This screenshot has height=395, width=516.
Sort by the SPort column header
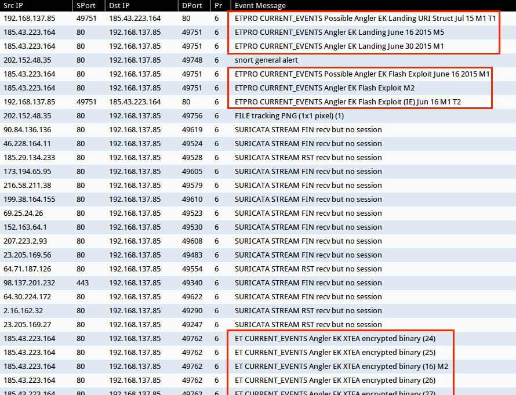[89, 6]
